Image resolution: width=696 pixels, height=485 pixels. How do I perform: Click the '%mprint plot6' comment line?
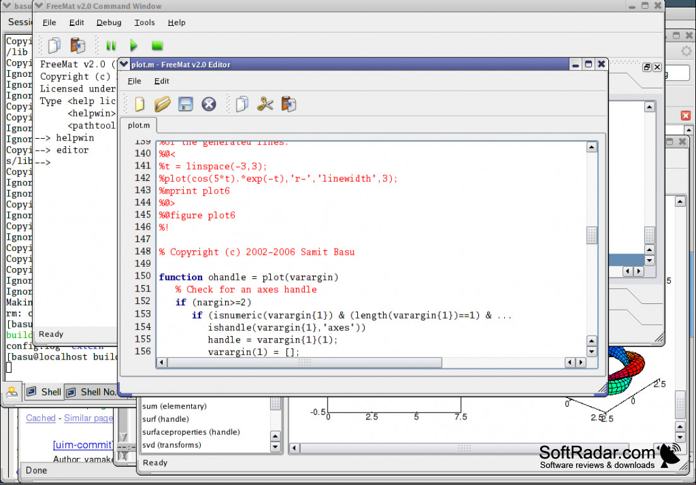click(x=194, y=191)
